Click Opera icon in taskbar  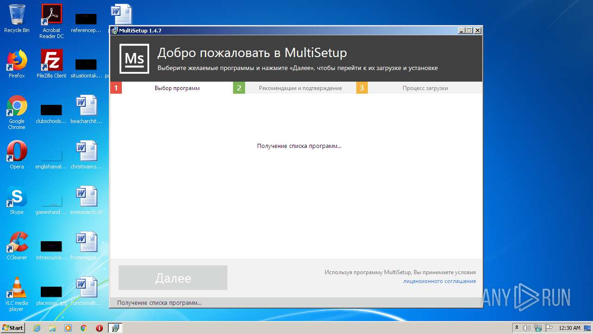[x=99, y=328]
